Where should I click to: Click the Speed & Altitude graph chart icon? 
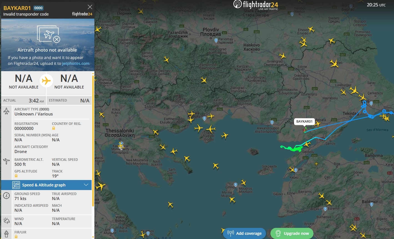(x=16, y=185)
